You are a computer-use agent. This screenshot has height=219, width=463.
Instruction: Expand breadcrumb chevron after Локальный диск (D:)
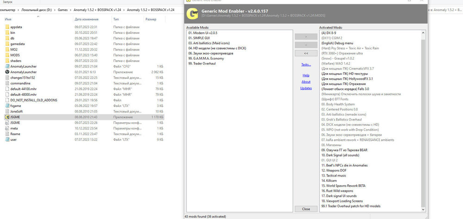click(55, 10)
